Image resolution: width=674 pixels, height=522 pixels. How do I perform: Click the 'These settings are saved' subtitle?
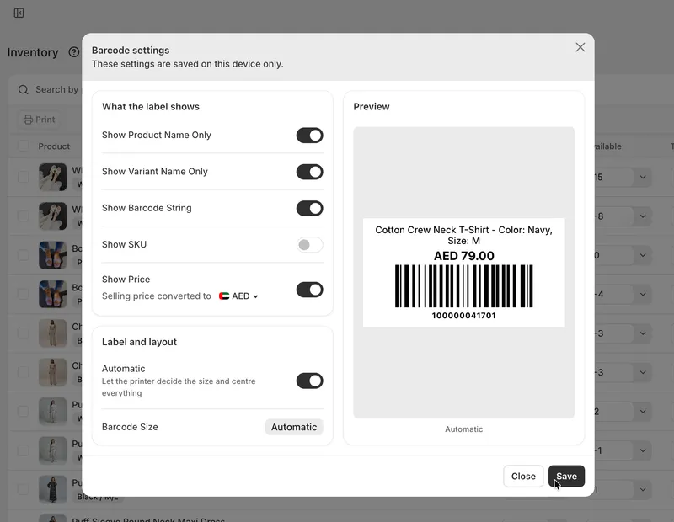pos(187,64)
